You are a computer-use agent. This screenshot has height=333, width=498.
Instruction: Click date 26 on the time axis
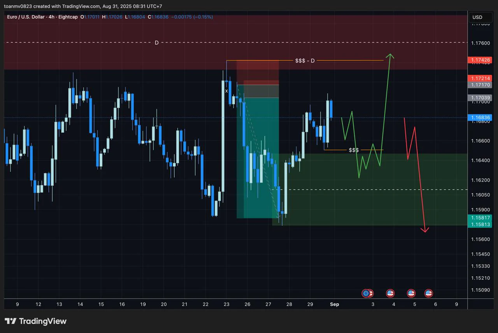tap(247, 304)
